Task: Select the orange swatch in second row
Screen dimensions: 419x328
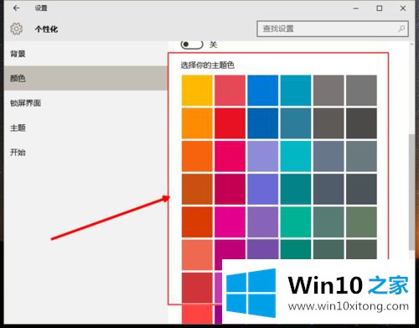Action: click(x=197, y=123)
